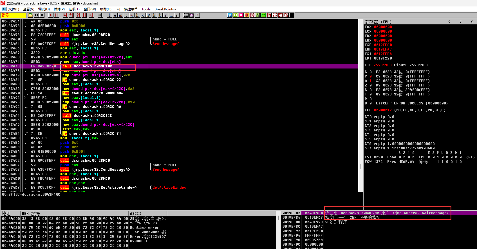Image resolution: width=477 pixels, height=249 pixels.
Task: Click the Step Into toolbar icon
Action: pyautogui.click(x=65, y=15)
